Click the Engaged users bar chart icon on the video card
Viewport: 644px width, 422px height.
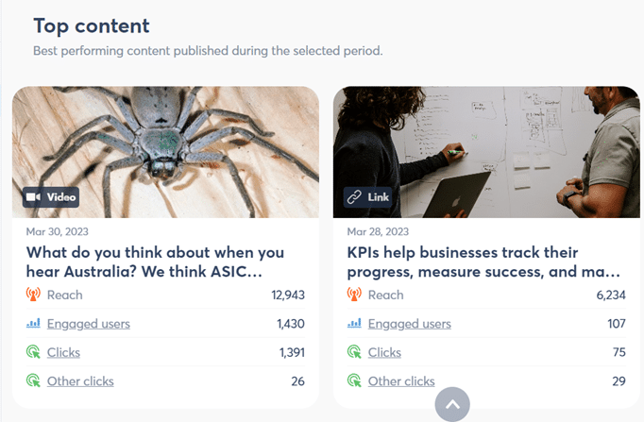pyautogui.click(x=33, y=324)
